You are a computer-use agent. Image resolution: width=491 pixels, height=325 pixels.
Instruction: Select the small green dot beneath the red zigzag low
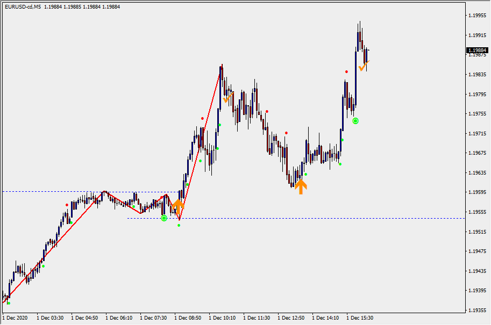(179, 225)
